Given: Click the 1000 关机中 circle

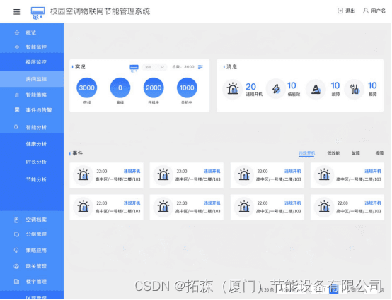Looking at the screenshot, I should (x=187, y=88).
